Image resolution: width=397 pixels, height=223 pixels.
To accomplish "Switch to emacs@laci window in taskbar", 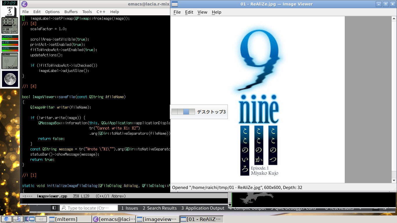I will coord(114,219).
